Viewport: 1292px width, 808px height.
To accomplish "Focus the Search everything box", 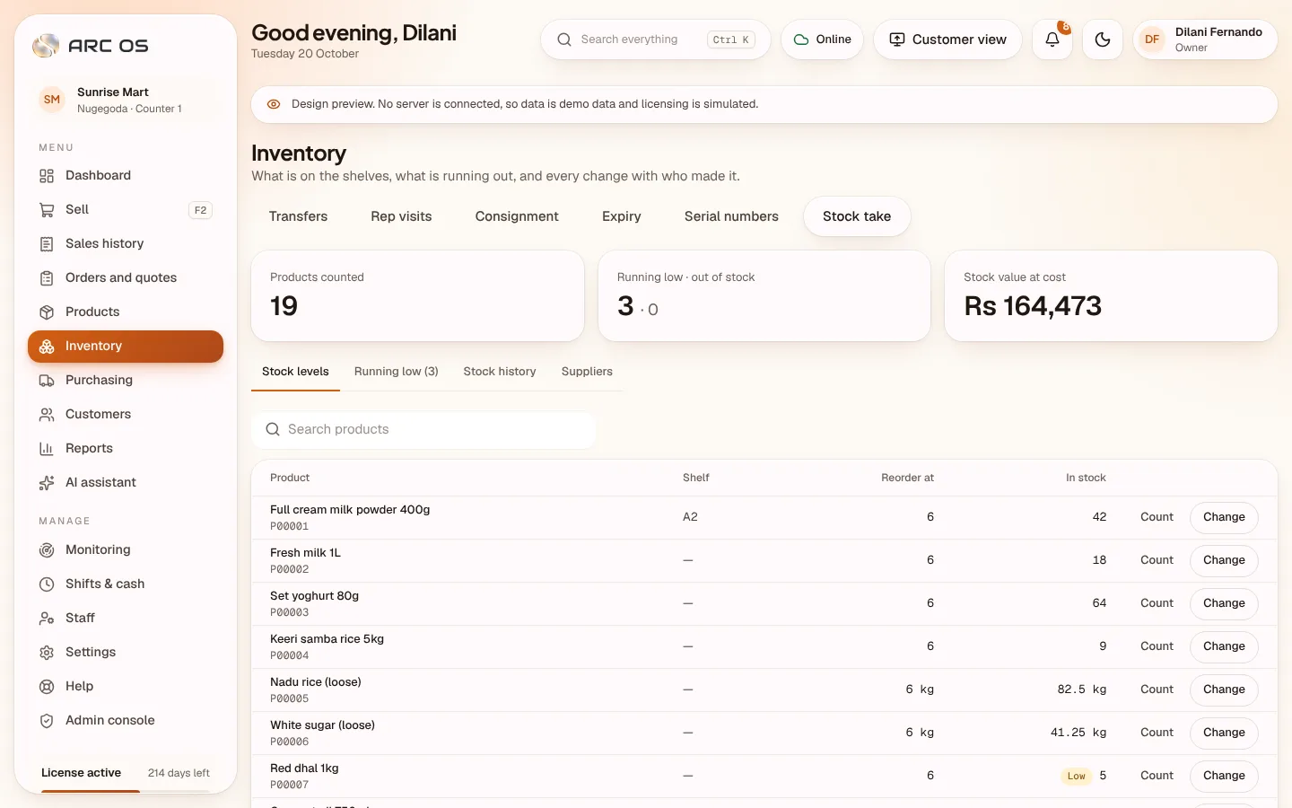I will pos(655,40).
